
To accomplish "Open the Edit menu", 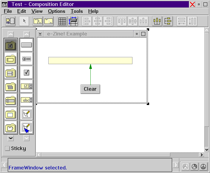I will pyautogui.click(x=22, y=11).
